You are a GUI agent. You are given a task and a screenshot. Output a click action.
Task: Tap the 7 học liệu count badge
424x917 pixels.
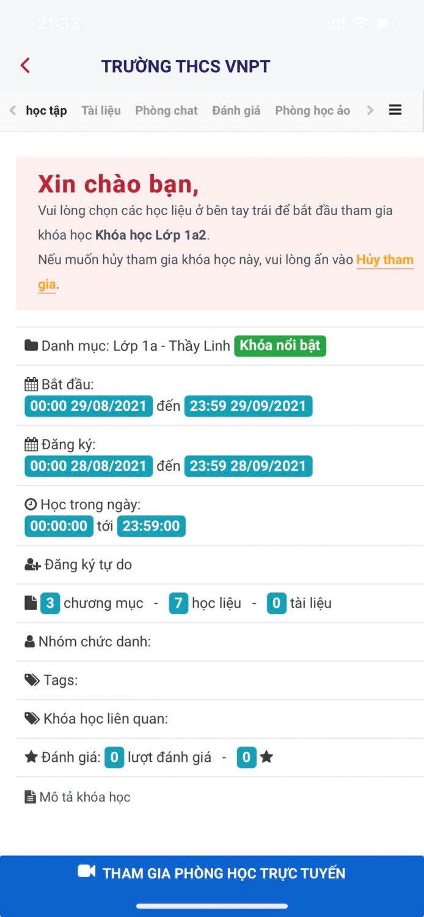coord(178,603)
